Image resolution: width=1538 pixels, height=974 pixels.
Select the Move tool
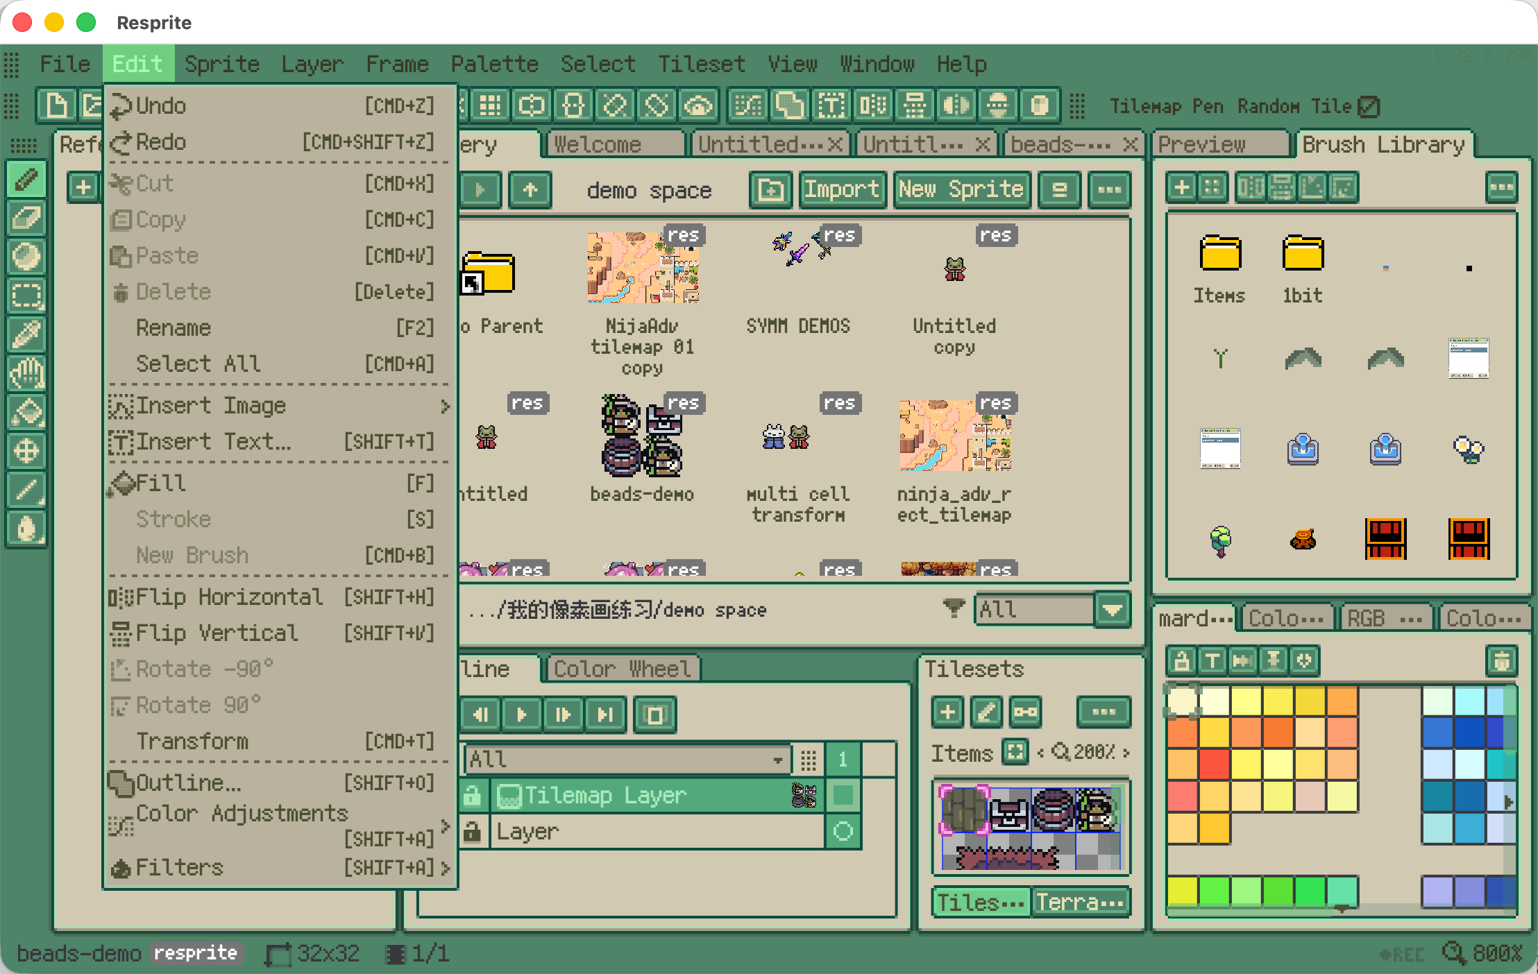26,452
